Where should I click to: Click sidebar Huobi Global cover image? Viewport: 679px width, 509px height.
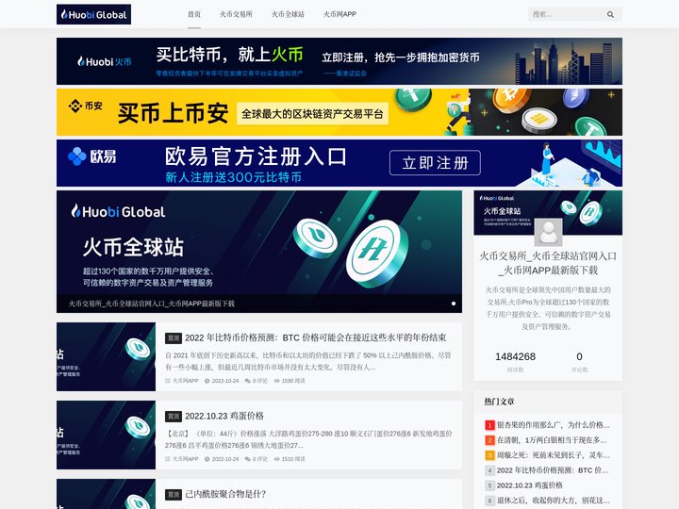(x=548, y=212)
